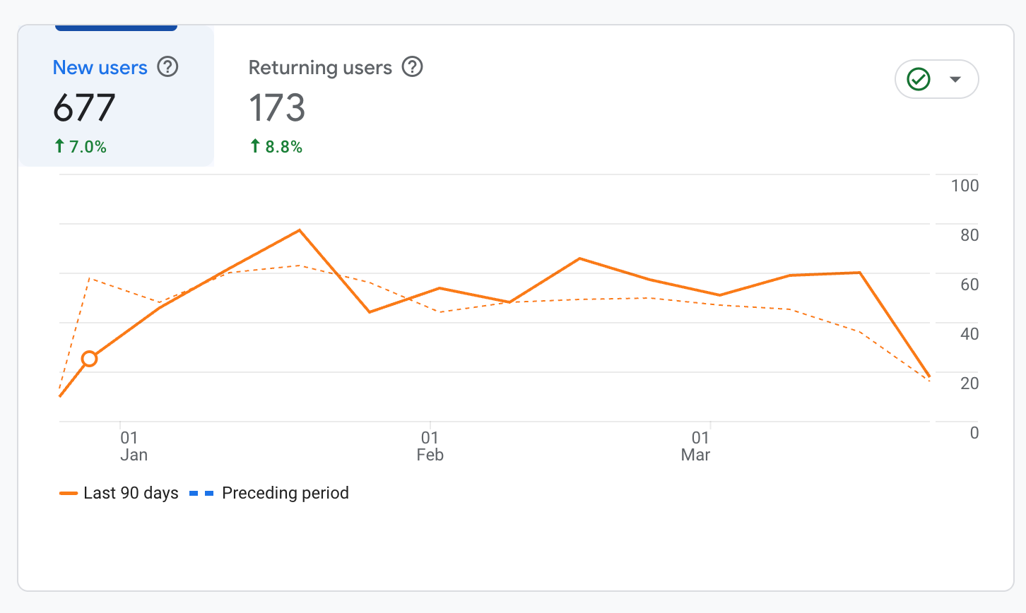1026x613 pixels.
Task: Select the highlighted circular data point on the chart
Action: point(89,359)
